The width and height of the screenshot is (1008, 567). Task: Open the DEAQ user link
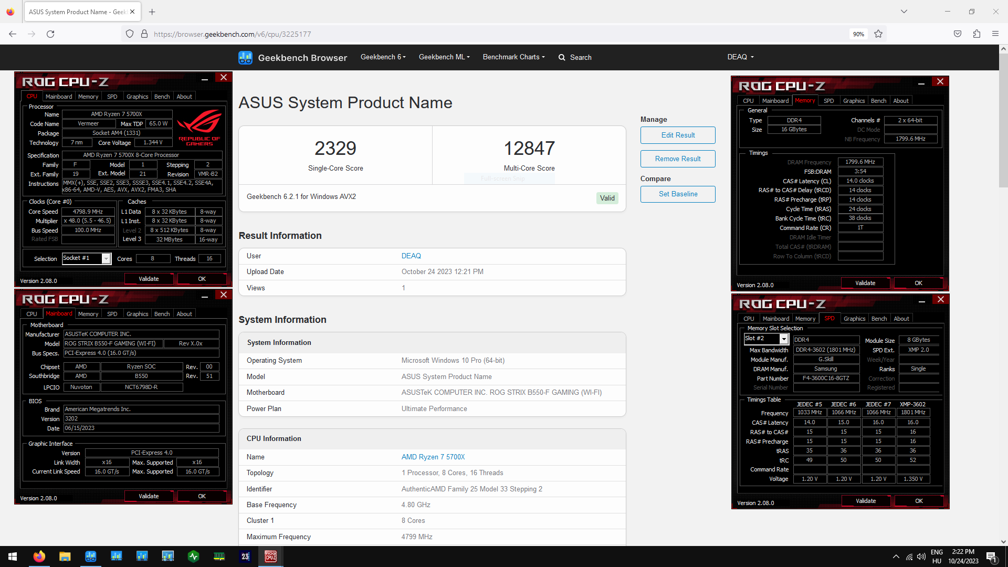pos(411,256)
